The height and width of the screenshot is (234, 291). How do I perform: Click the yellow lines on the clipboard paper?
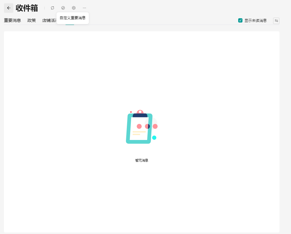[138, 133]
